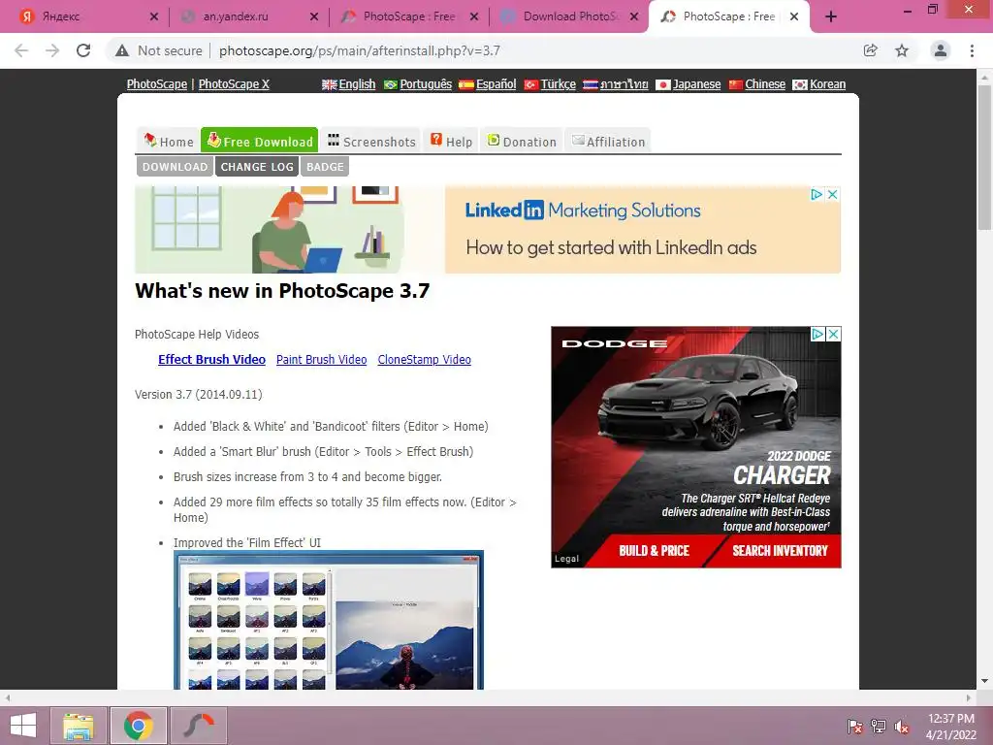Viewport: 993px width, 745px height.
Task: Open a new browser tab
Action: [831, 16]
